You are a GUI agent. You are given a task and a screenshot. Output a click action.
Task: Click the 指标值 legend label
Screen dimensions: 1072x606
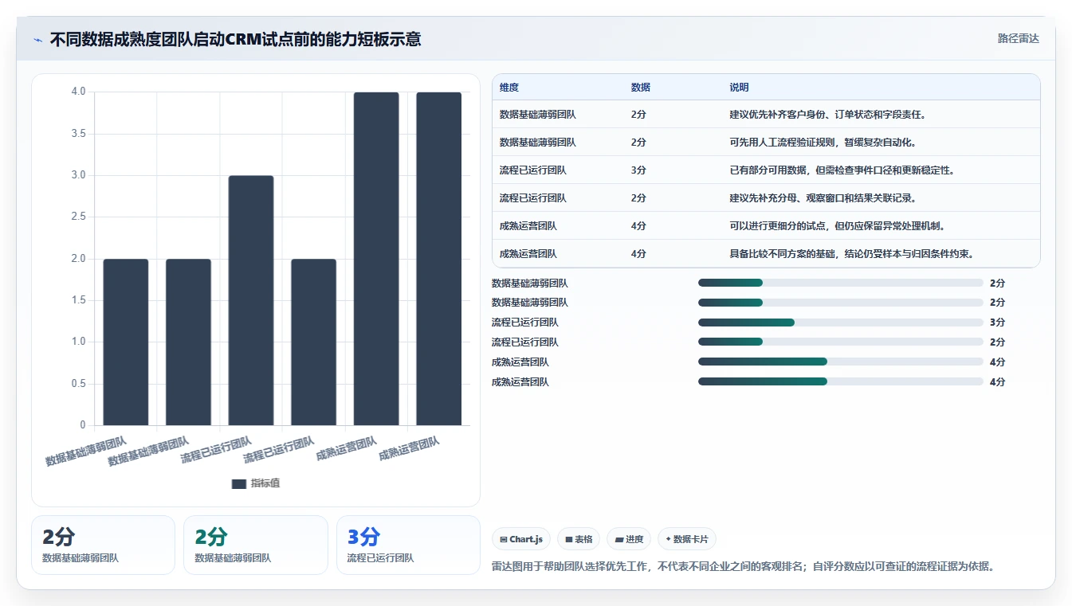coord(265,483)
